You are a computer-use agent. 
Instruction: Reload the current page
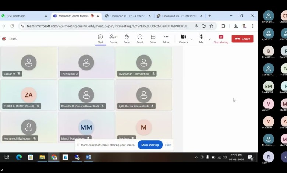coord(12,26)
